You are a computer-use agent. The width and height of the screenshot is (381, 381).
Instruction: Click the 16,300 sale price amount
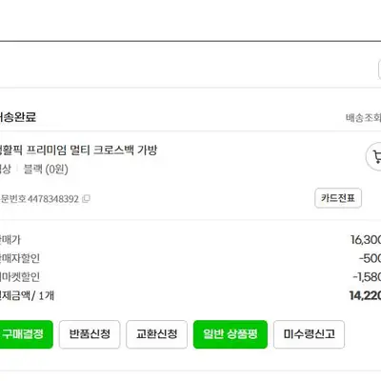point(366,240)
